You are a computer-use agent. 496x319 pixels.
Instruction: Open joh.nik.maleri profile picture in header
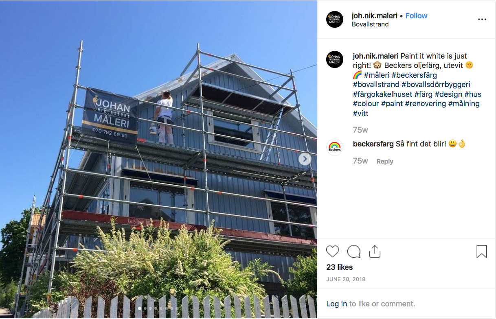tap(335, 19)
